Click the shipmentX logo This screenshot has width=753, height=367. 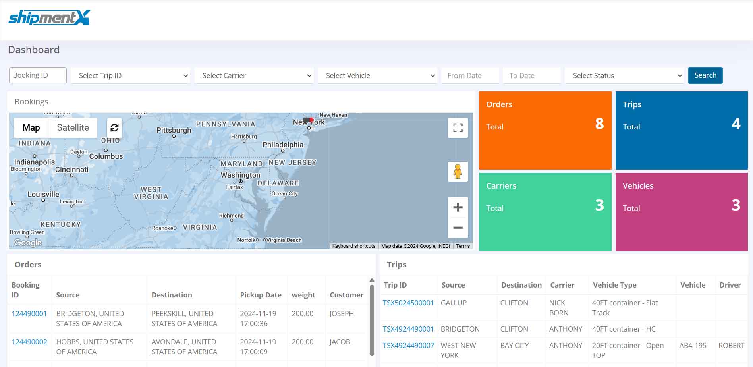[x=49, y=17]
